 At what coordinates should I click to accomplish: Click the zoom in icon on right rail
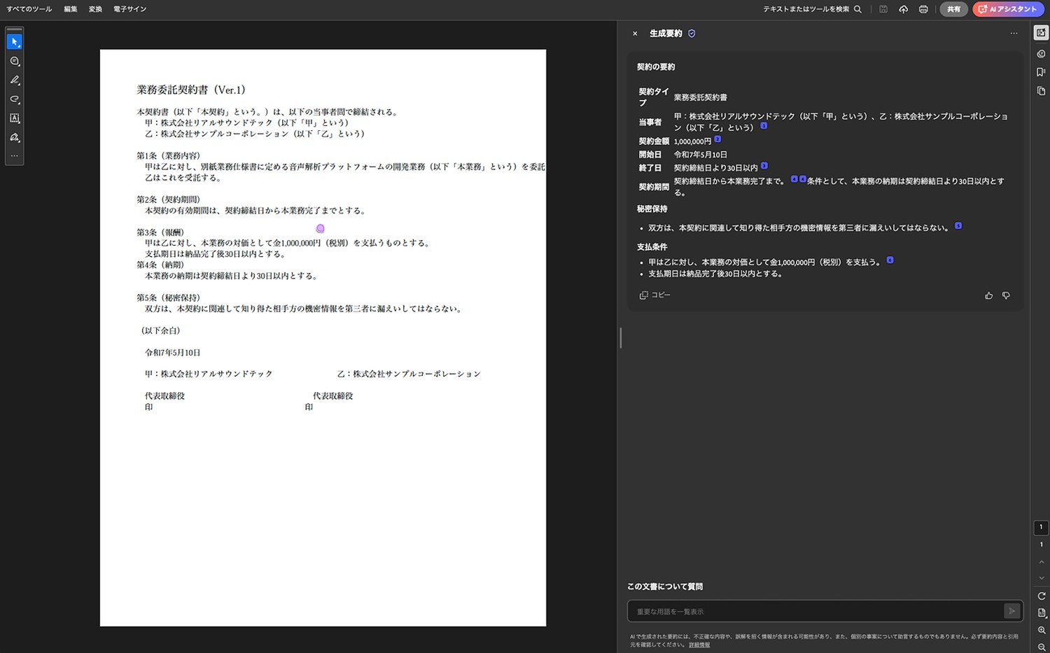coord(1041,630)
